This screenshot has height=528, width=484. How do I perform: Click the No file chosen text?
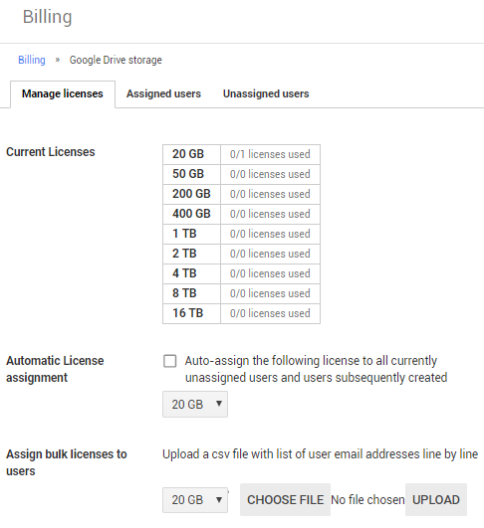[x=367, y=500]
